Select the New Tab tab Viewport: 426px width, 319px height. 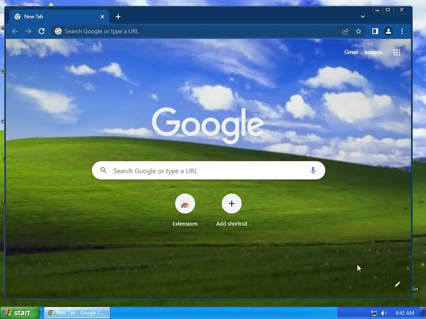click(59, 17)
